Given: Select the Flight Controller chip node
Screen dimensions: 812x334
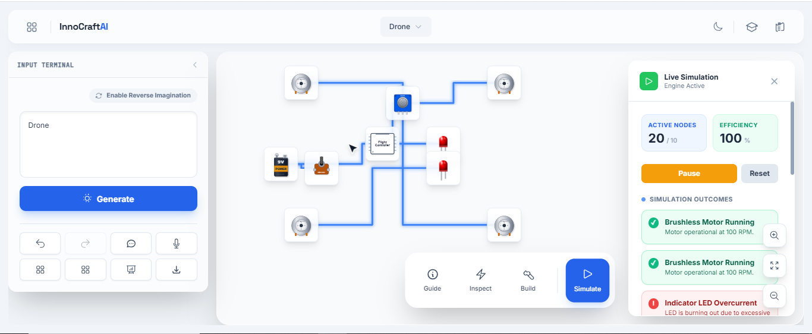Looking at the screenshot, I should coord(382,144).
